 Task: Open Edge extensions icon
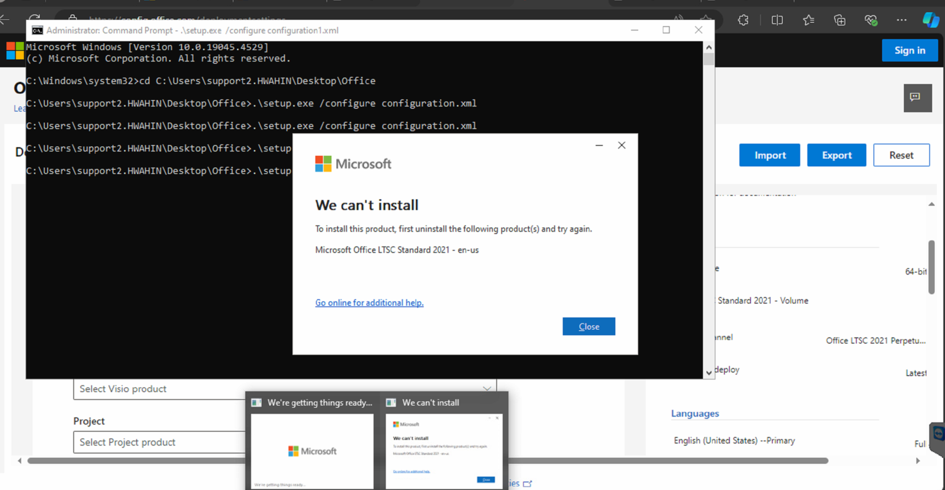point(743,20)
